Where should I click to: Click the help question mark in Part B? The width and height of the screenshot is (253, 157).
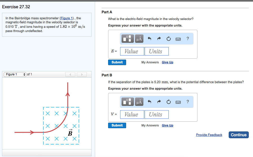click(187, 102)
